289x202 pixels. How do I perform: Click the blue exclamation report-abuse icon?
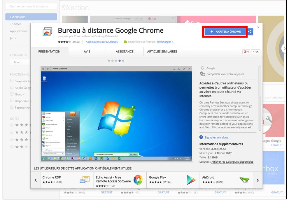coord(201,137)
